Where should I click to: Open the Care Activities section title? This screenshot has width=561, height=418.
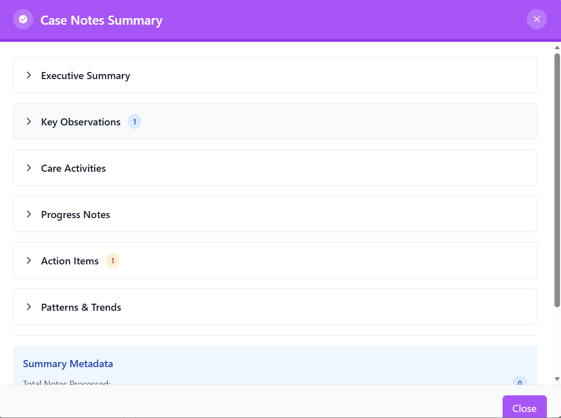[74, 168]
